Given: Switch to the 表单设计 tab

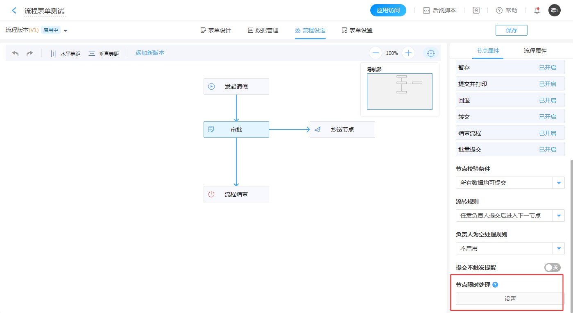Looking at the screenshot, I should pyautogui.click(x=216, y=30).
